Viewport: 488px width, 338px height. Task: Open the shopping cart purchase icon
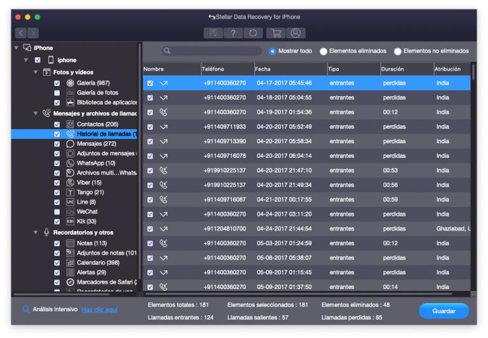[x=276, y=32]
